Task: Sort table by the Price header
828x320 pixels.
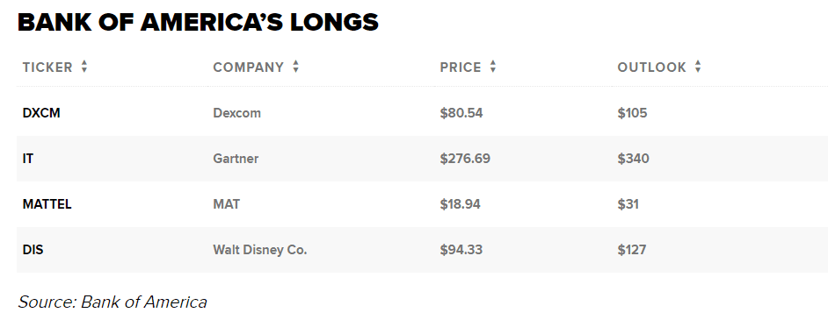Action: tap(461, 68)
